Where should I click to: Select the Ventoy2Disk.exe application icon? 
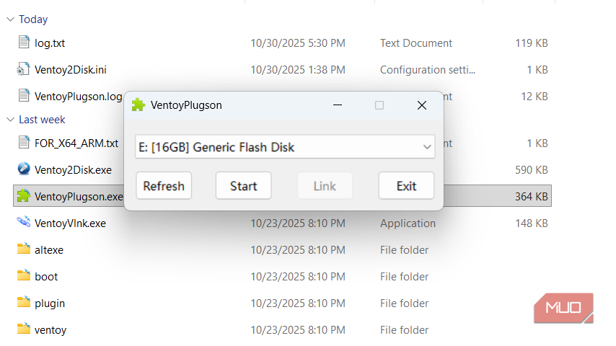tap(24, 169)
